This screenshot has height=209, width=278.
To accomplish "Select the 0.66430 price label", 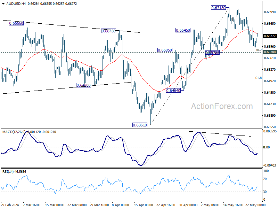I will pyautogui.click(x=108, y=31).
